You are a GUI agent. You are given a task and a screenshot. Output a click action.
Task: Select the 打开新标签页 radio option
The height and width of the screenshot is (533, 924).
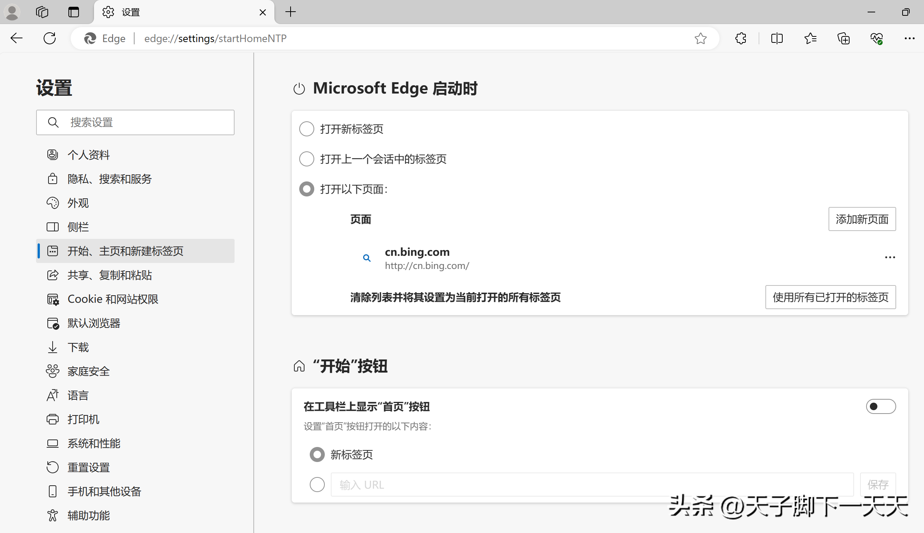click(306, 129)
